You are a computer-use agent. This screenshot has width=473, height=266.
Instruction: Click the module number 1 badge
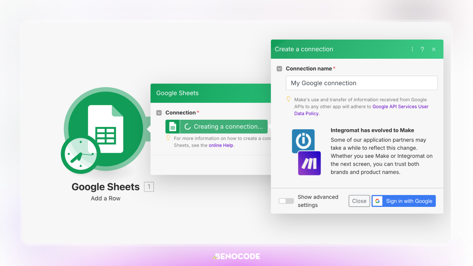click(x=149, y=187)
